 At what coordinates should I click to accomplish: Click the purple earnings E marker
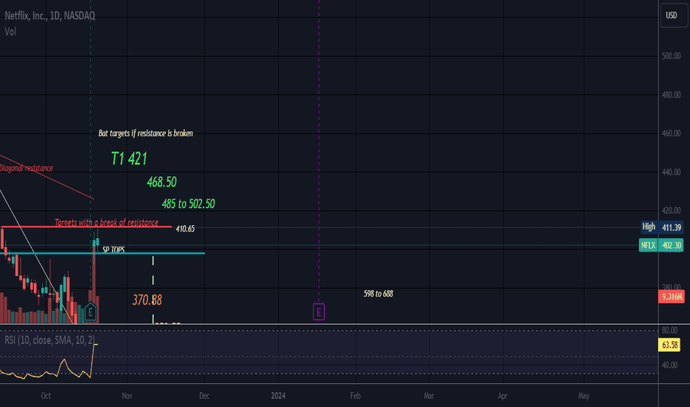coord(318,312)
